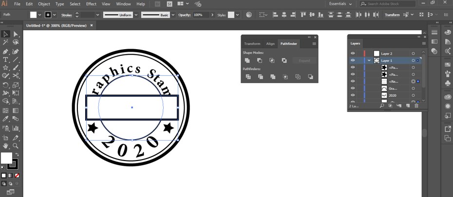Click the Unite shape mode icon
Image resolution: width=453 pixels, height=197 pixels.
(247, 60)
